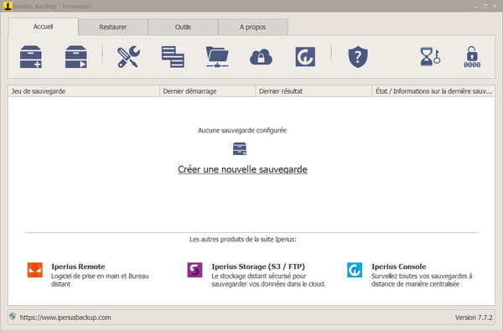
Task: Click the blue Iperius Console logo
Action: pyautogui.click(x=355, y=270)
